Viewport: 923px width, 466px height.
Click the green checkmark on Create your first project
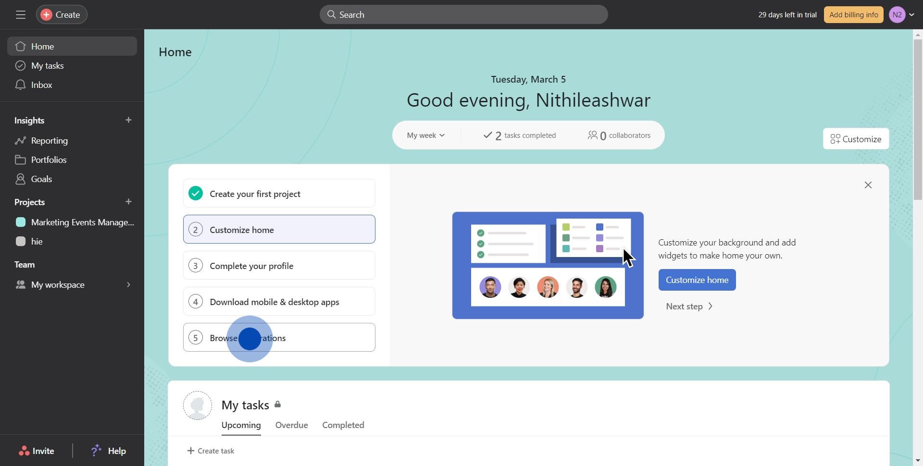point(196,194)
